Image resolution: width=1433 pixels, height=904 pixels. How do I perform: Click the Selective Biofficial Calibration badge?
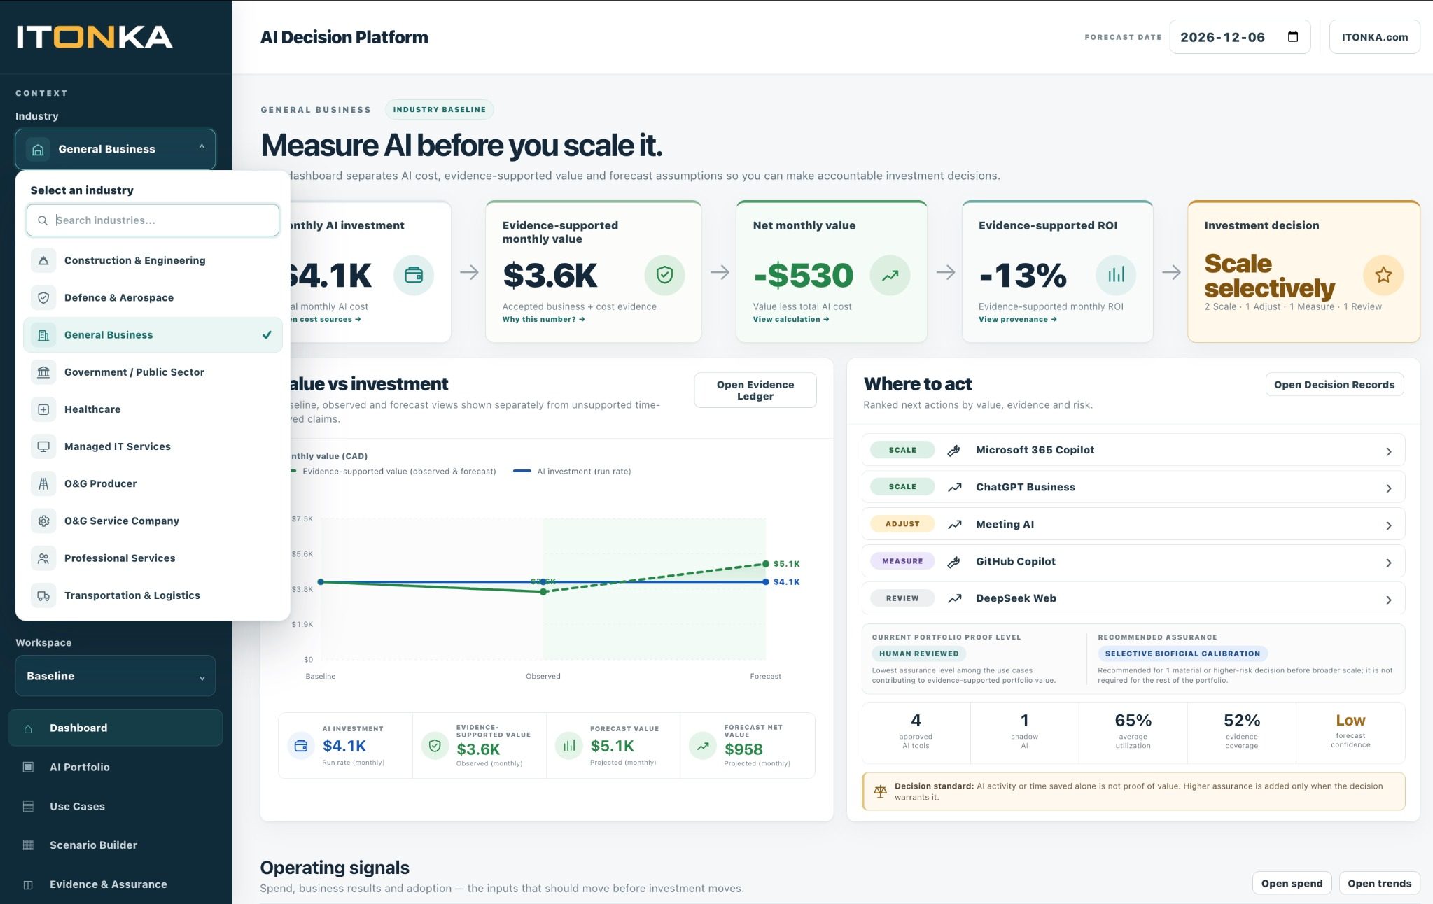coord(1182,654)
